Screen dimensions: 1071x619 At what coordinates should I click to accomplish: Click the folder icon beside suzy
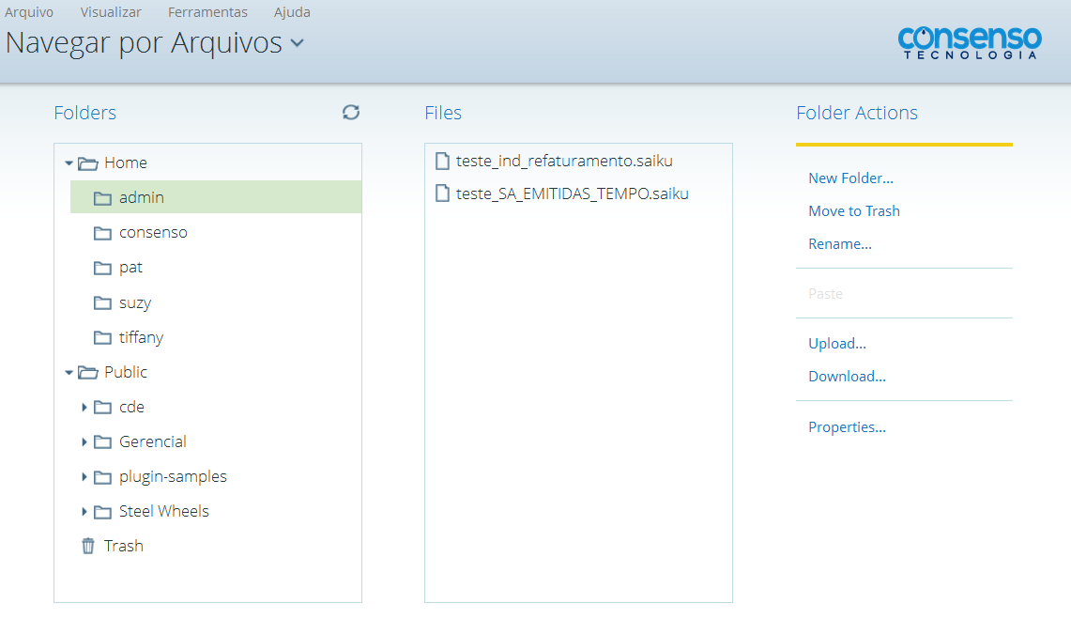click(102, 302)
